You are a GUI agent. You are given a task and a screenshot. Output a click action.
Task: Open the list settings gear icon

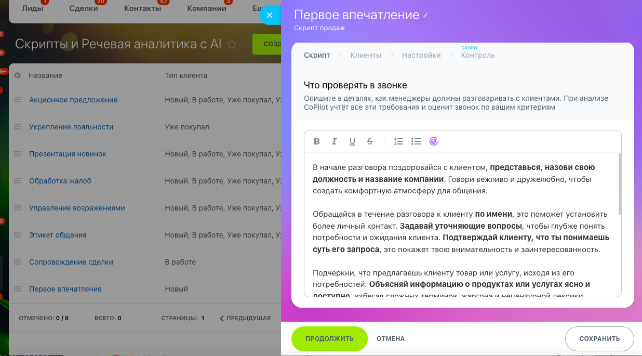(x=17, y=75)
